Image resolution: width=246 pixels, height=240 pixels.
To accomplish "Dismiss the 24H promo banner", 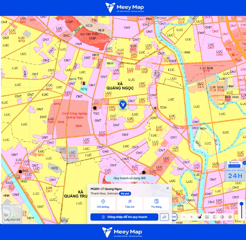I will 244,163.
